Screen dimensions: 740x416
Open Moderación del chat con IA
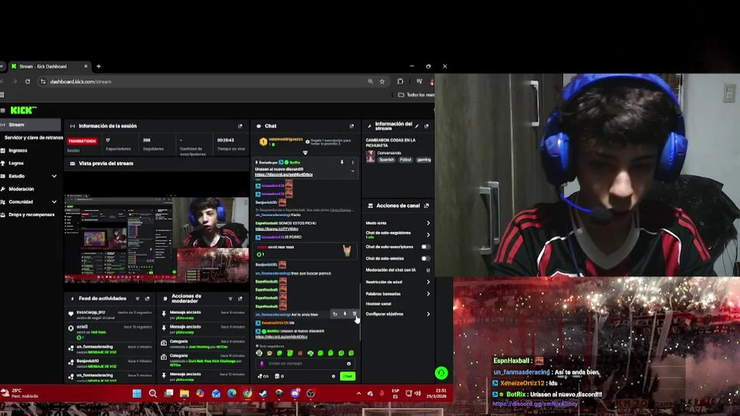(398, 270)
